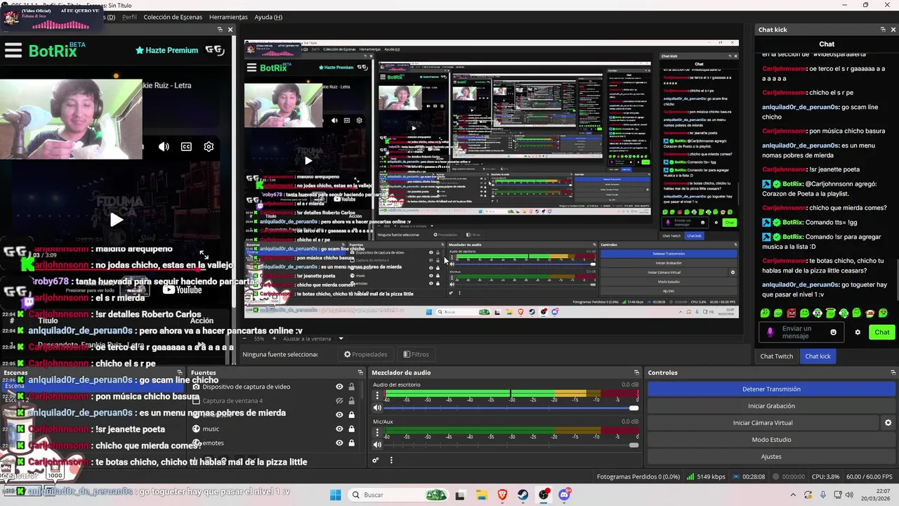Open Filtros for selected source
The height and width of the screenshot is (506, 899).
(x=416, y=354)
